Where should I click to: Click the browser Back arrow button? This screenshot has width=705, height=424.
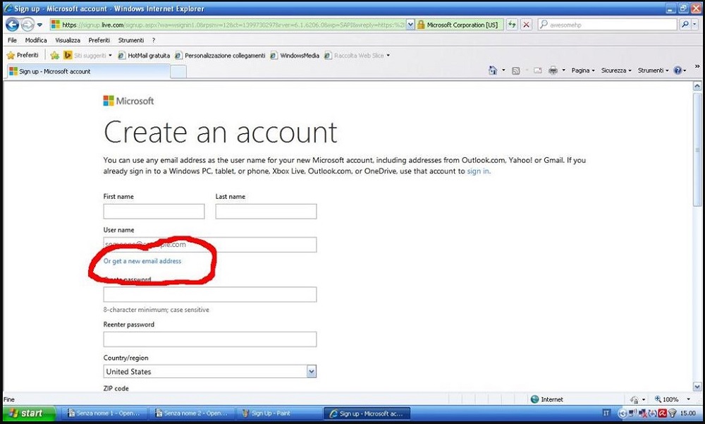[12, 25]
